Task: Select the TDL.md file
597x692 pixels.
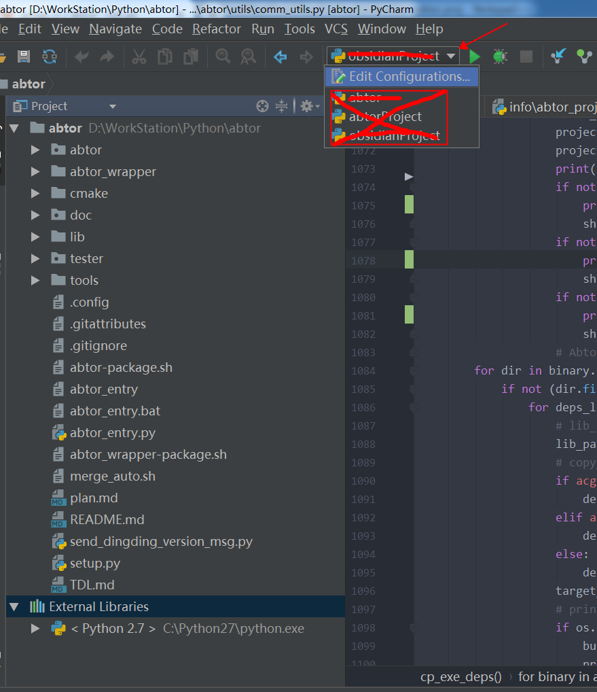Action: (92, 585)
